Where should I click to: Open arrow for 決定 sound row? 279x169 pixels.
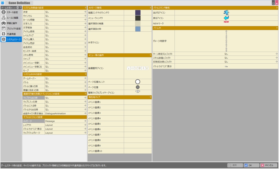click(85, 12)
